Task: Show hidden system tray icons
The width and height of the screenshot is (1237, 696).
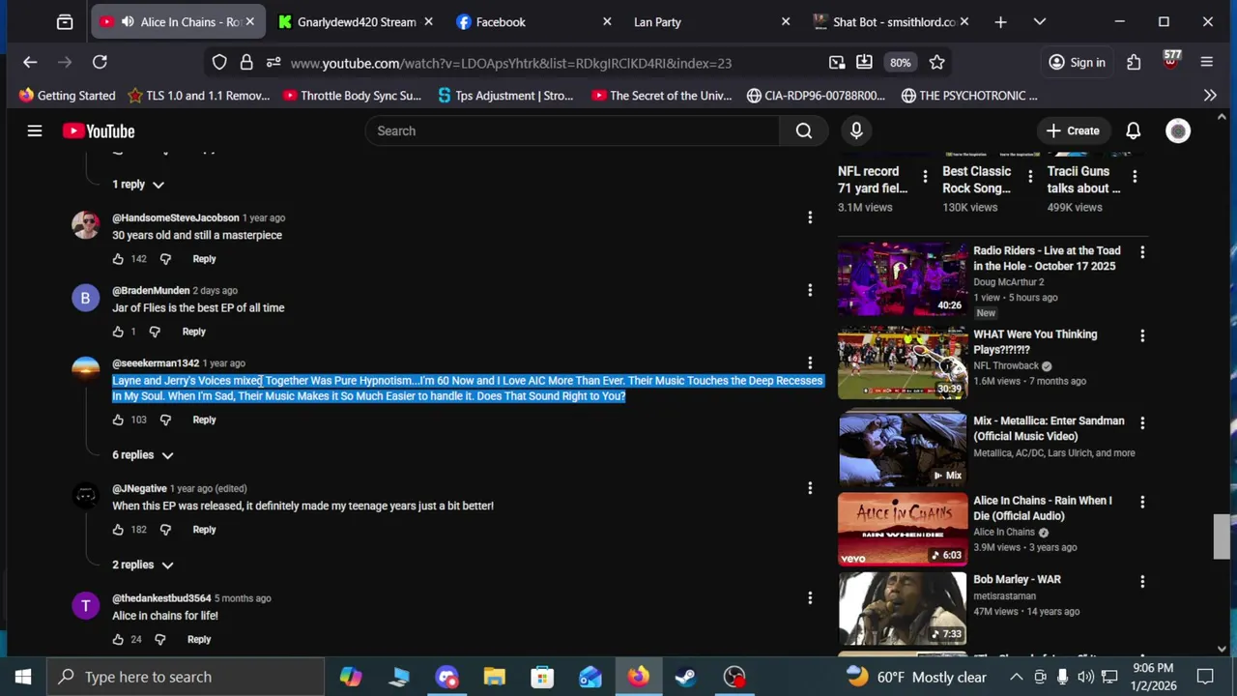Action: pyautogui.click(x=1017, y=677)
